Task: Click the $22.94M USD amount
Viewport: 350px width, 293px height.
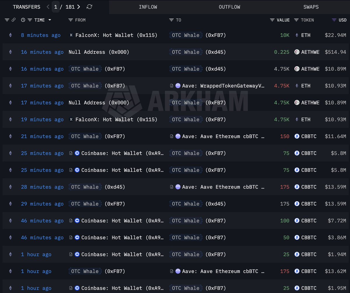Action: coord(335,35)
